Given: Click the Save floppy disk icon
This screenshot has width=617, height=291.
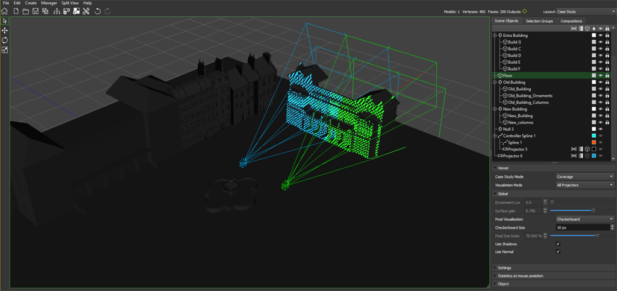Looking at the screenshot, I should pos(36,11).
